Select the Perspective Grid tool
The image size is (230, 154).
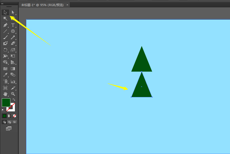tap(13, 62)
